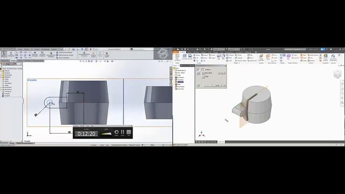Close the Inventor Split dialog
345x194 pixels.
pos(225,66)
